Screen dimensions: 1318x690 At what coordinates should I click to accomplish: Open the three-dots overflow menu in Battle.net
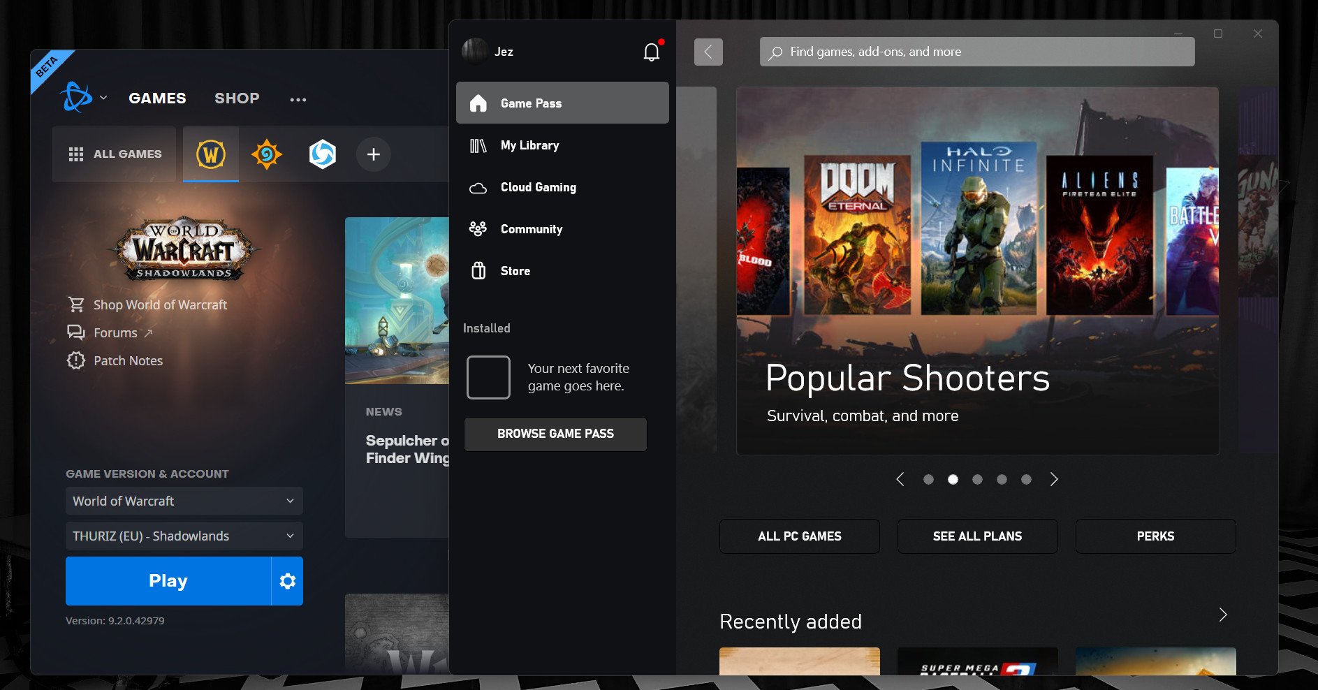point(298,99)
